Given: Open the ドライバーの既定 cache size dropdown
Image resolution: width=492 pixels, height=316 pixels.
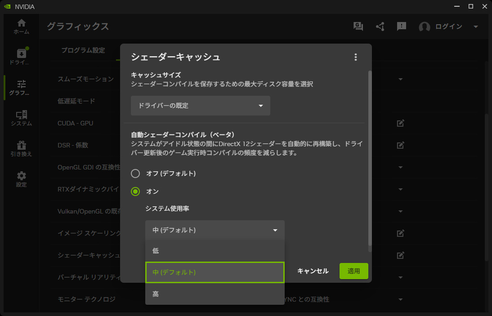Looking at the screenshot, I should coord(201,106).
